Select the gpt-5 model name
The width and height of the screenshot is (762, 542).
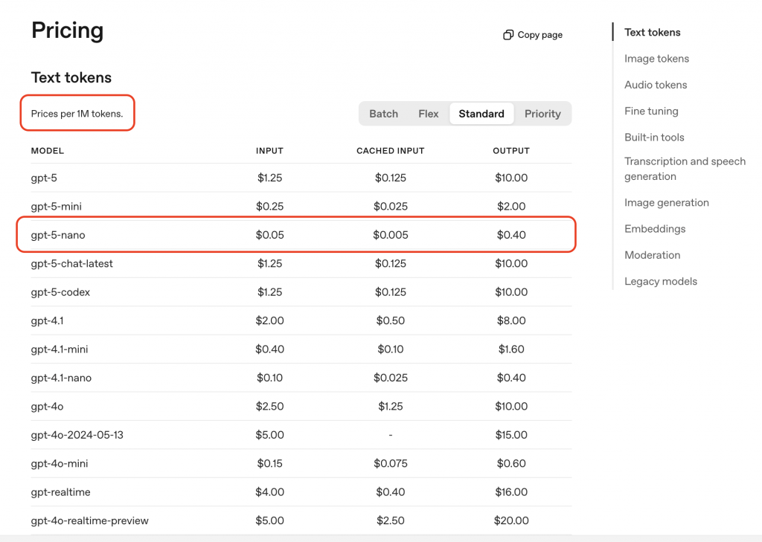(x=44, y=178)
